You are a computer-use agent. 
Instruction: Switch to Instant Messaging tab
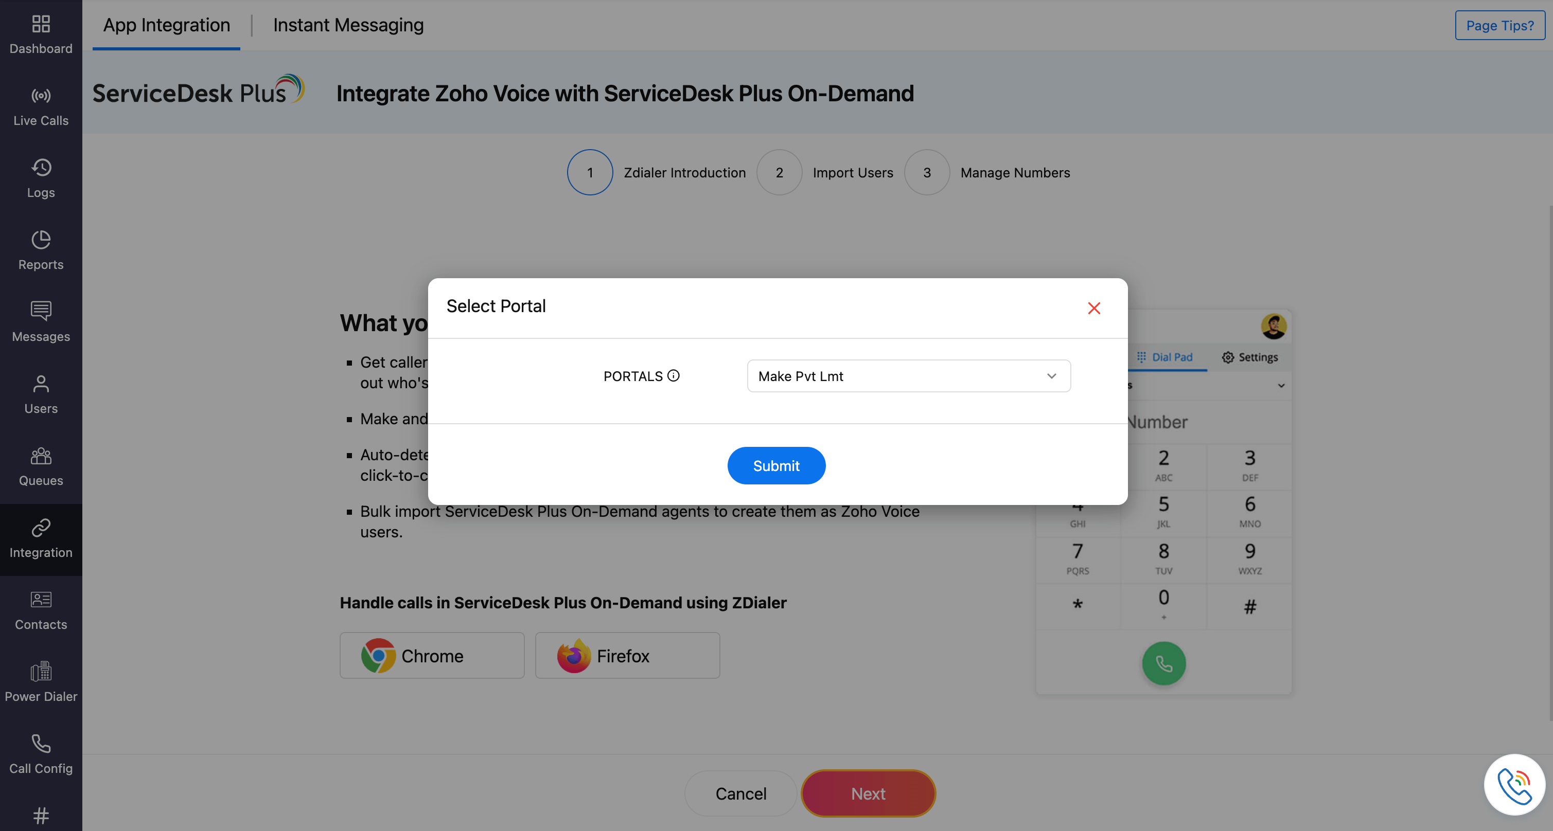pyautogui.click(x=348, y=25)
